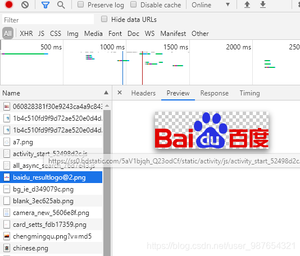Click the 2000 ms label in overview
The image size is (300, 256).
pos(238,47)
